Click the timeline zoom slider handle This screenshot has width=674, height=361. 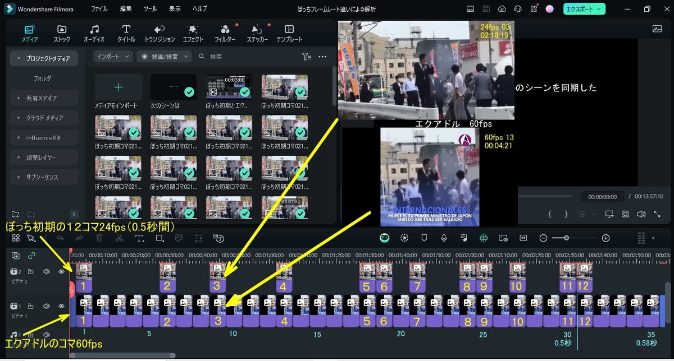coord(566,238)
